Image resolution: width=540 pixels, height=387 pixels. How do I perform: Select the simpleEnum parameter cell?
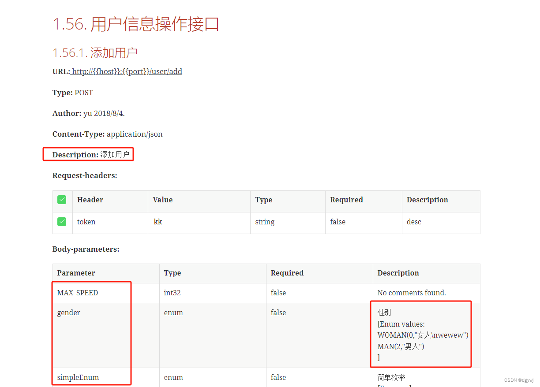point(73,377)
